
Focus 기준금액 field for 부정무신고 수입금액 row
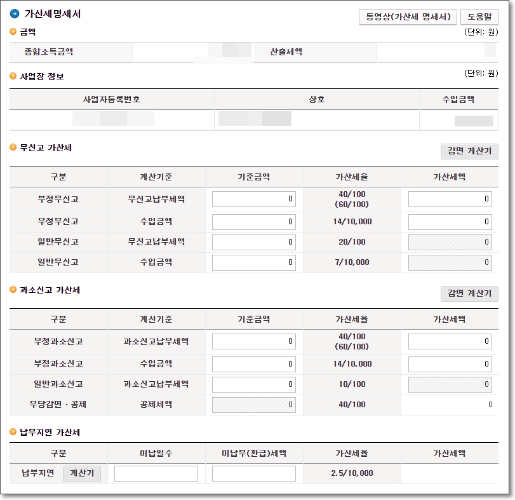click(254, 222)
